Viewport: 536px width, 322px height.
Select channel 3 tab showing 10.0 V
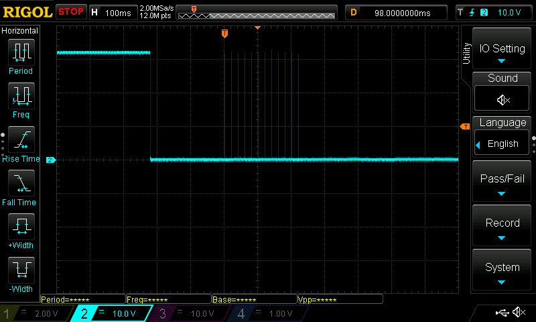tap(190, 313)
